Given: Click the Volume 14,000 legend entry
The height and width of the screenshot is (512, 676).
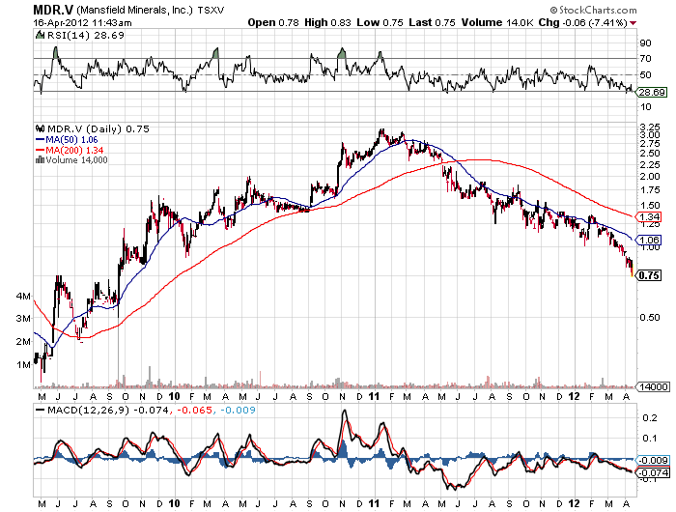Looking at the screenshot, I should [76, 160].
